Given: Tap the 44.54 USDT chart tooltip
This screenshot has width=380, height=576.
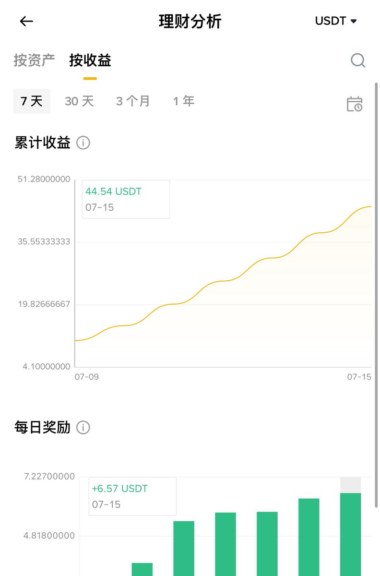Looking at the screenshot, I should pos(126,199).
